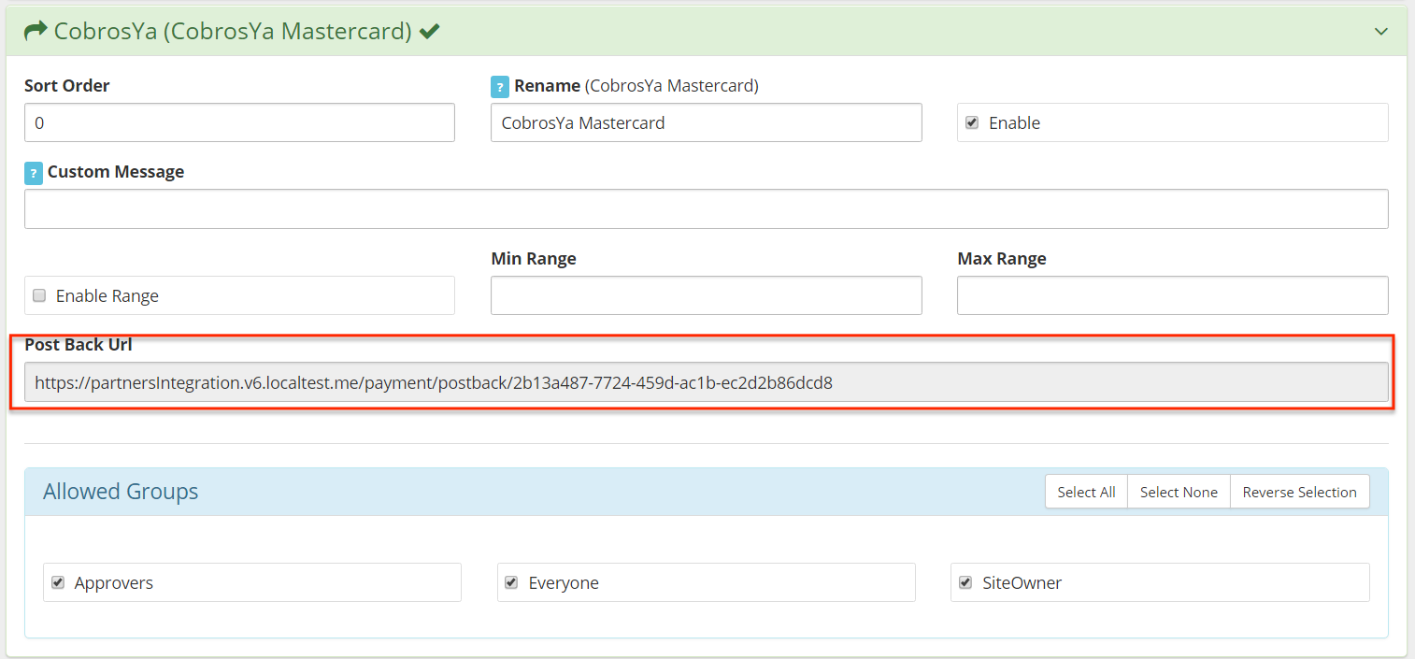Click the Sort Order input field
Viewport: 1415px width, 659px height.
click(239, 122)
